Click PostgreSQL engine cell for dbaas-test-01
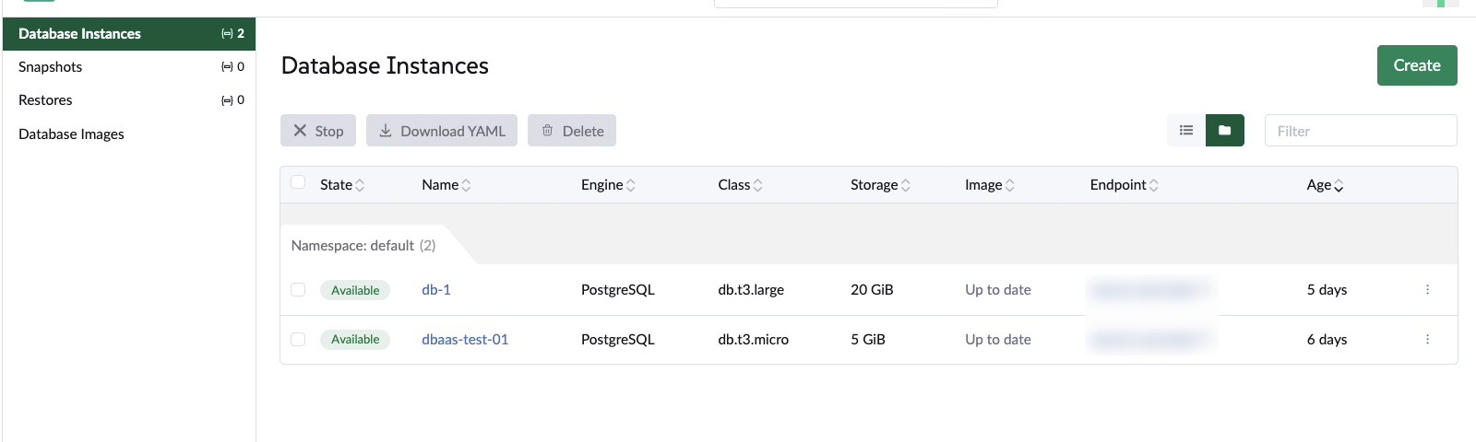The height and width of the screenshot is (442, 1476). pyautogui.click(x=618, y=339)
